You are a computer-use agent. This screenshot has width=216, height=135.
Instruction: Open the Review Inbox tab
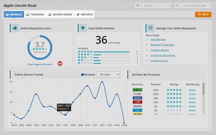[60, 14]
